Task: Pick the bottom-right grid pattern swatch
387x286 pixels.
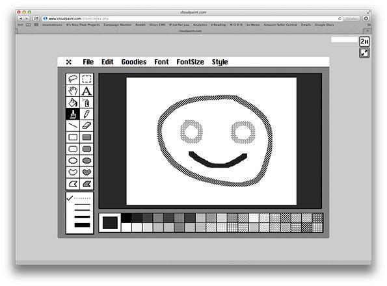Action: pyautogui.click(x=317, y=227)
